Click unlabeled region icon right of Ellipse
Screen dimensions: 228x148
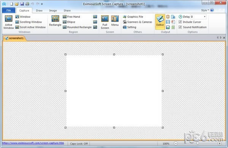pos(95,22)
